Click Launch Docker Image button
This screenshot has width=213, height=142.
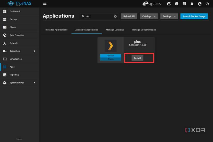tap(194, 16)
